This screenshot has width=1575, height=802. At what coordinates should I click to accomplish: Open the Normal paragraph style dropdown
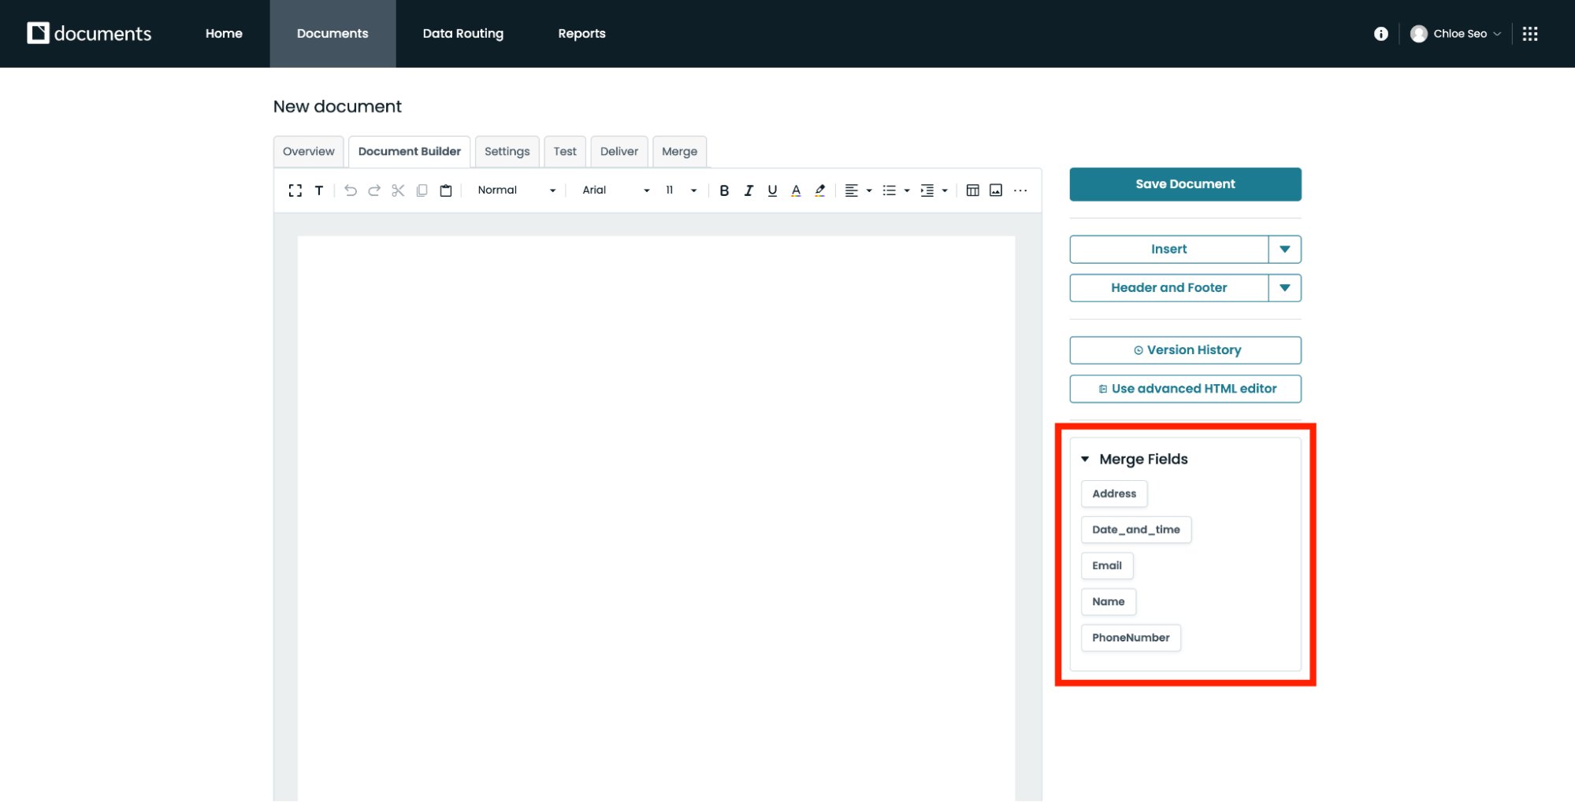pyautogui.click(x=516, y=190)
